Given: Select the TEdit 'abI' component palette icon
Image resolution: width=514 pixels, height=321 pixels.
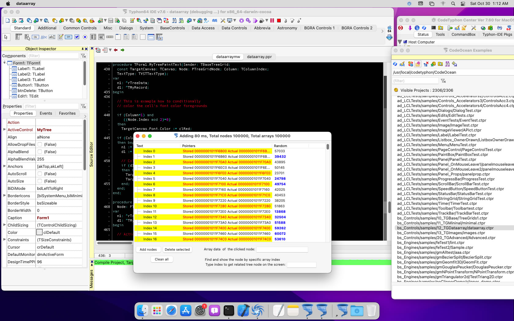Looking at the screenshot, I should tap(52, 37).
